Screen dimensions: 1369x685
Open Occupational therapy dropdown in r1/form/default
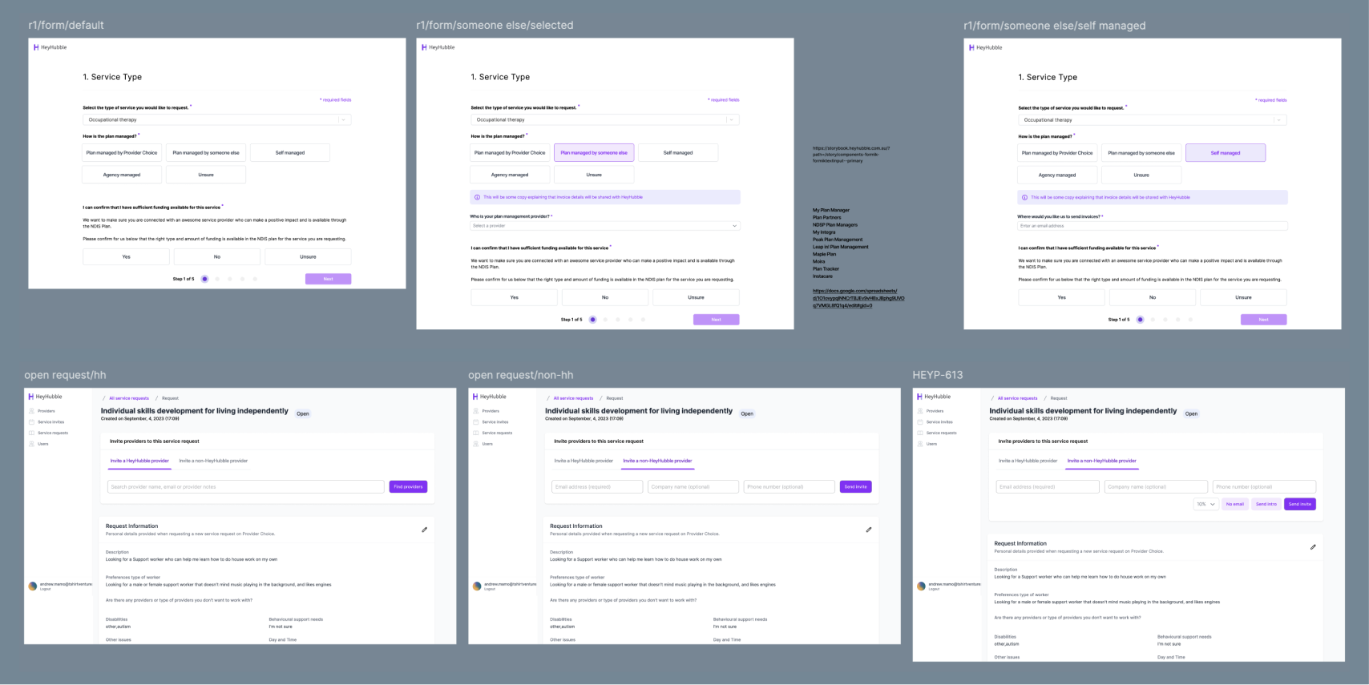pyautogui.click(x=216, y=120)
